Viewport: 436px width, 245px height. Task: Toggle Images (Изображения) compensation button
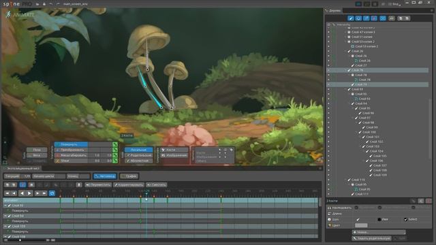click(174, 155)
